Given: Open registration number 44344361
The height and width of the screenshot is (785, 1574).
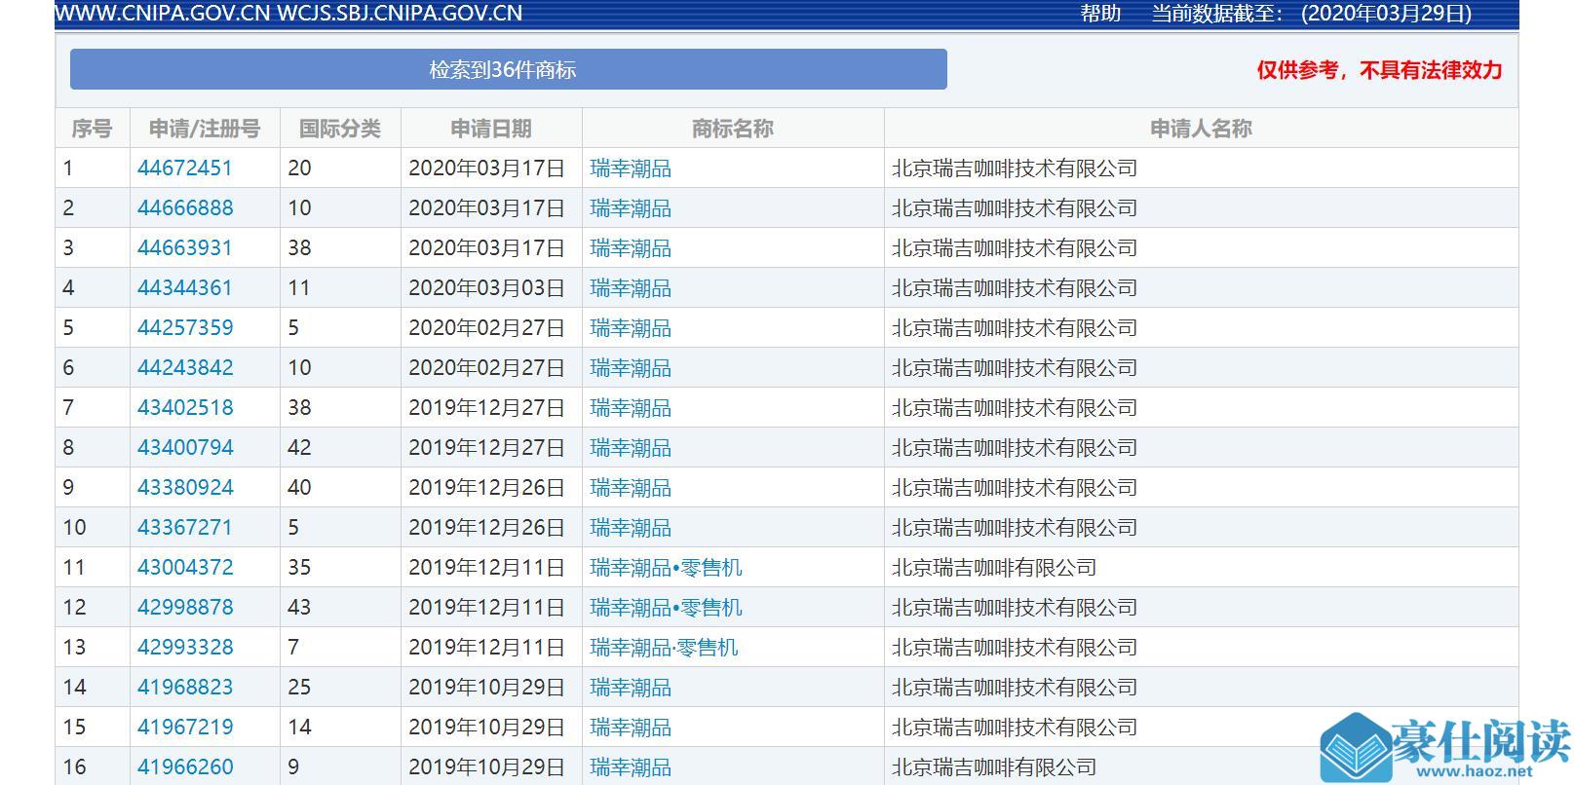Looking at the screenshot, I should (185, 288).
